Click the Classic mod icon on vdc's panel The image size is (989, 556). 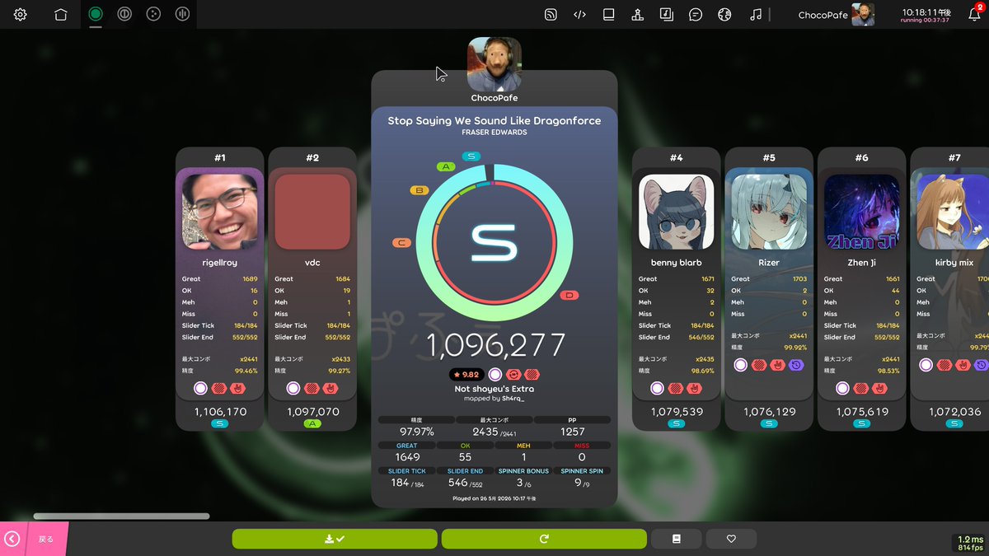click(293, 388)
